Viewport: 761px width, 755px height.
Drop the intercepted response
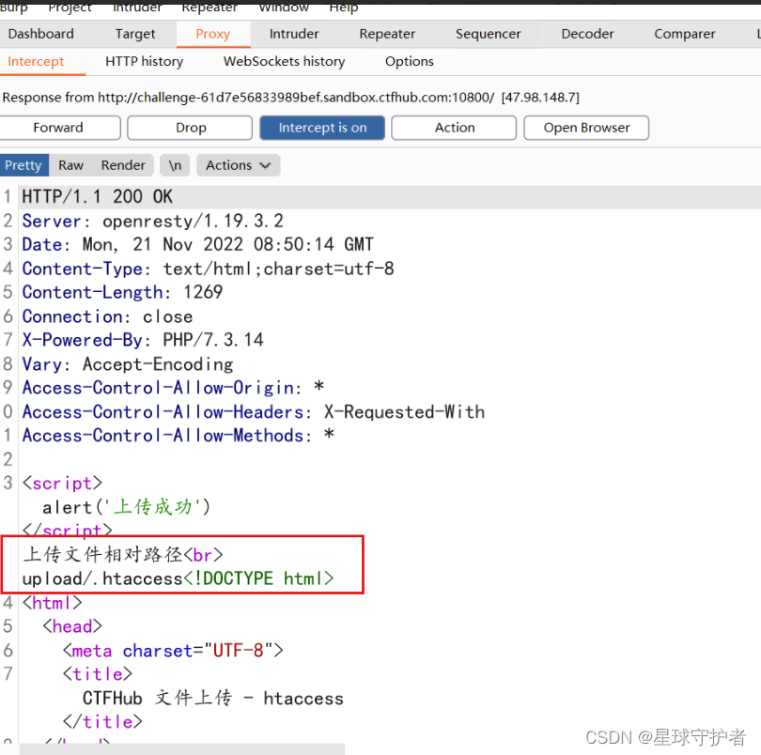click(x=190, y=128)
